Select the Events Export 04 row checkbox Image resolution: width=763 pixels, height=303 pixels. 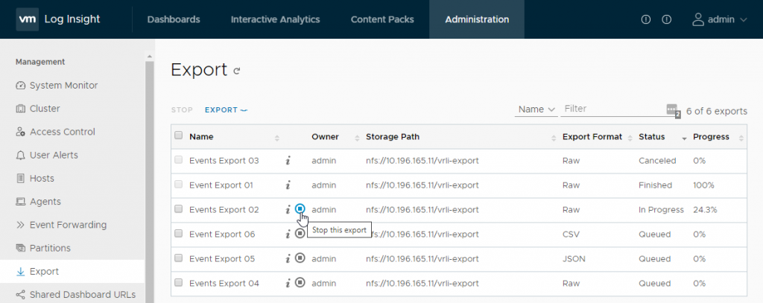coord(178,283)
